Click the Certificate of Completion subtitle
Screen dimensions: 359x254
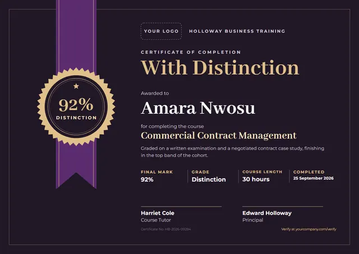point(191,52)
